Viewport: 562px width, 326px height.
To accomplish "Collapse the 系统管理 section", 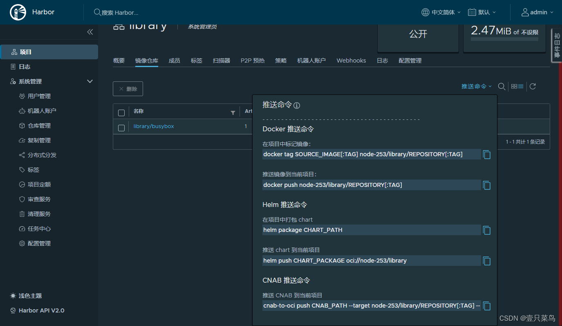I will (x=90, y=81).
